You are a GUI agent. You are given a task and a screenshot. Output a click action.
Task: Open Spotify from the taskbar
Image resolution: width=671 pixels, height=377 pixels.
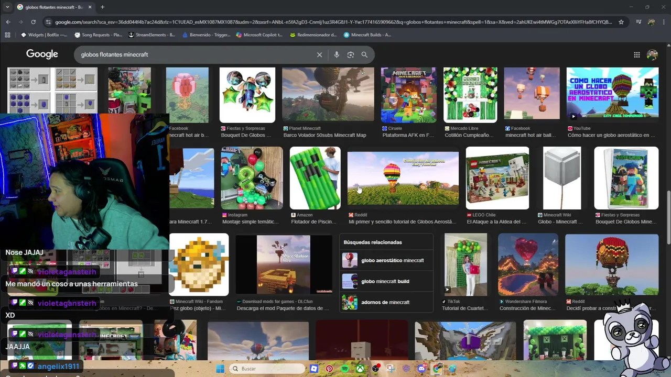click(344, 369)
